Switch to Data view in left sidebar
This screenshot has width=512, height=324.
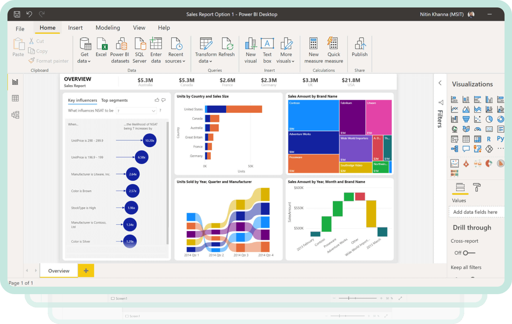[15, 98]
